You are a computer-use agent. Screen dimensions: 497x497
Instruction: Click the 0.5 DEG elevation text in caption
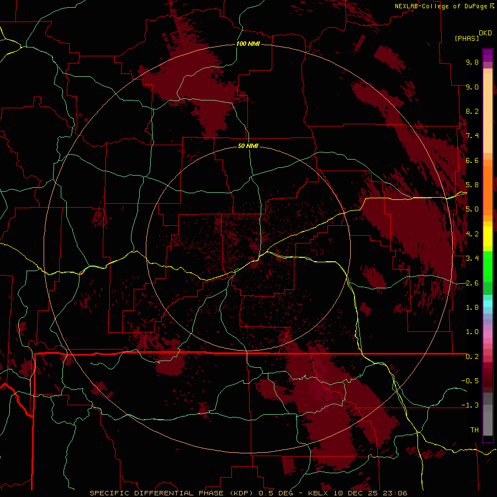click(276, 493)
